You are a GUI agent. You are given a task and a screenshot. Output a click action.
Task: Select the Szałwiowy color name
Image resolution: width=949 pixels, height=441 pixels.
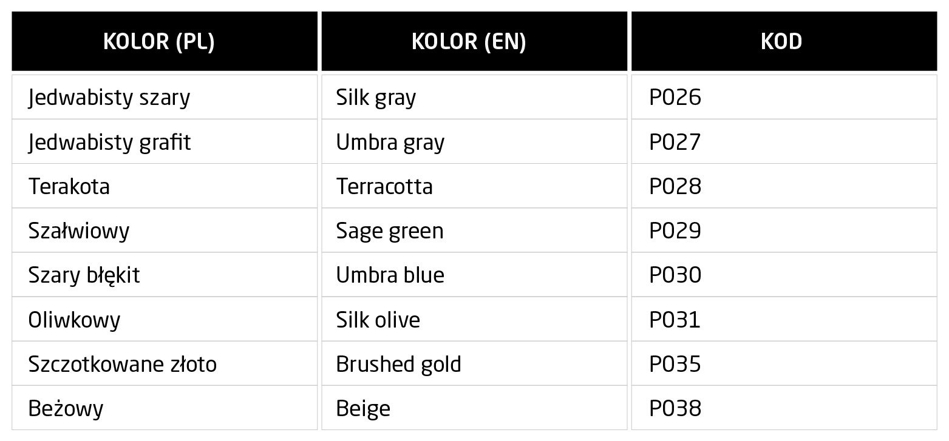79,231
